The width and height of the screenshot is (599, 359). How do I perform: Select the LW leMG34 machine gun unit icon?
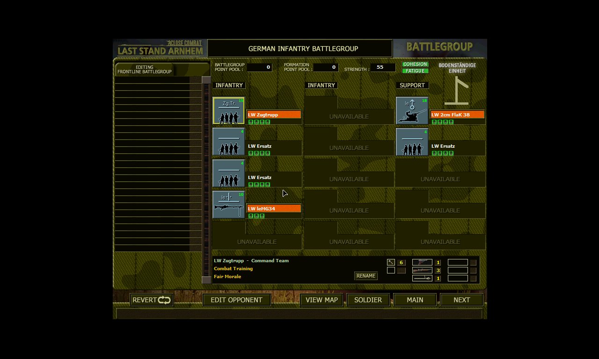229,205
